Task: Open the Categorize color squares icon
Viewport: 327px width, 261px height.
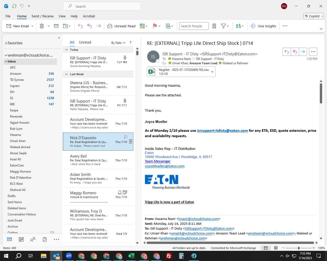Action: [x=142, y=26]
